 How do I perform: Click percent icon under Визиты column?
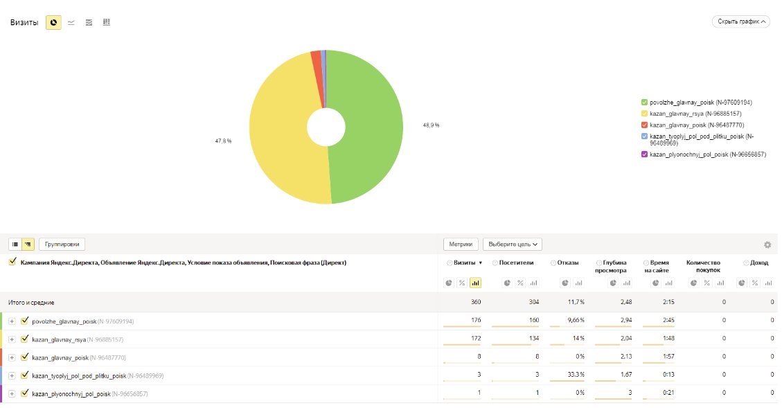click(462, 283)
